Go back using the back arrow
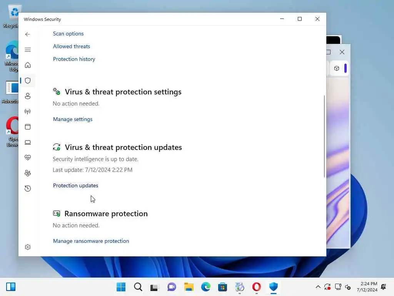This screenshot has width=394, height=296. (28, 34)
